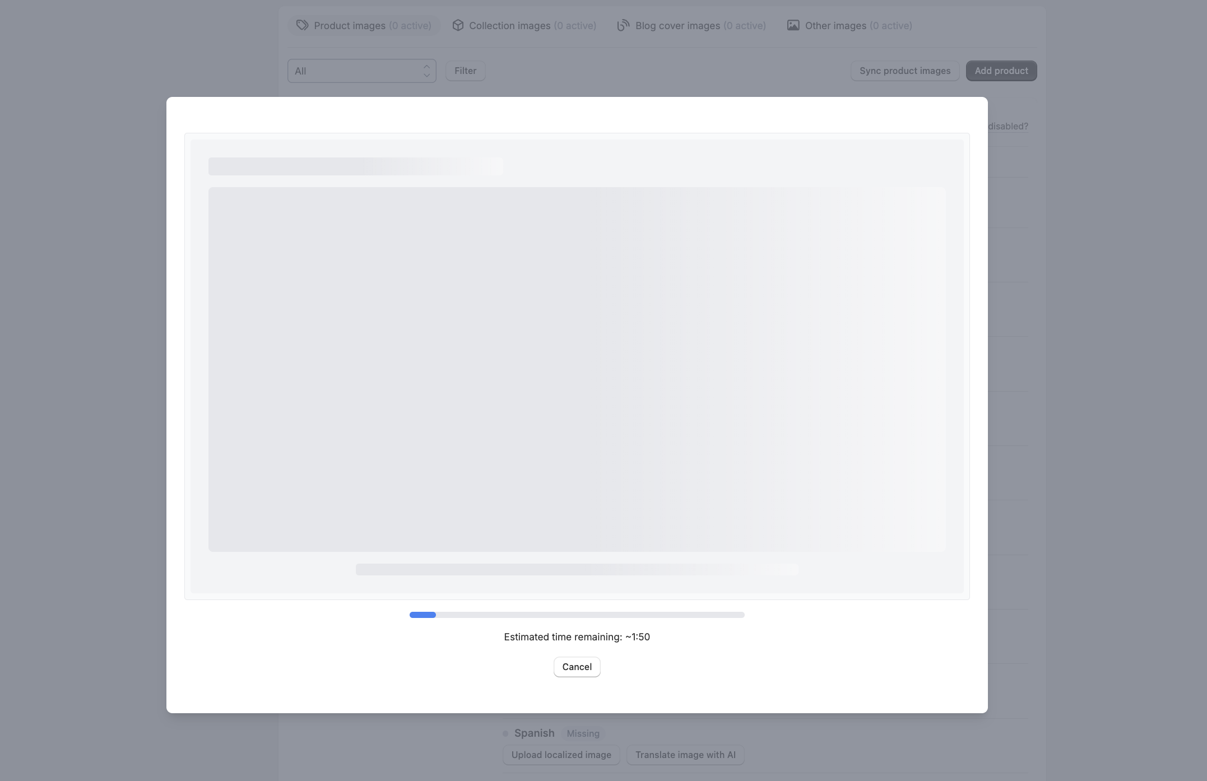Click the RSS feed icon beside Blog cover images
1207x781 pixels.
[x=623, y=25]
